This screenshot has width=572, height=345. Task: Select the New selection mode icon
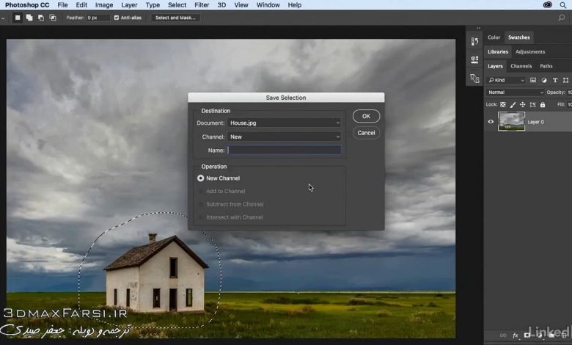18,18
